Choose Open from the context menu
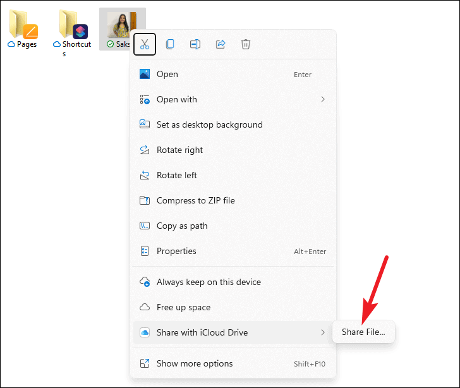Image resolution: width=460 pixels, height=388 pixels. (x=233, y=75)
